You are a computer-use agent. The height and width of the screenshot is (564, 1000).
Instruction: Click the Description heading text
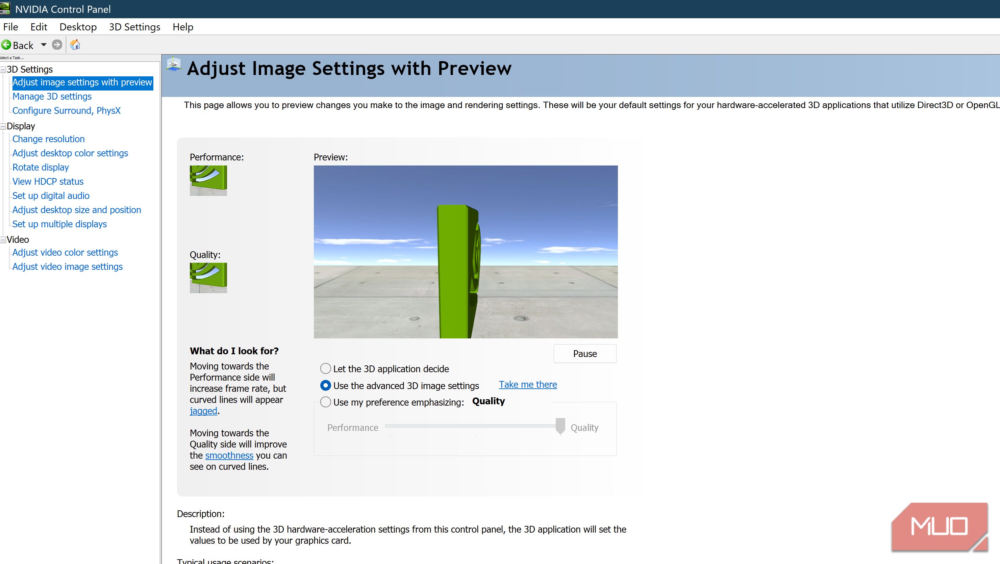201,514
